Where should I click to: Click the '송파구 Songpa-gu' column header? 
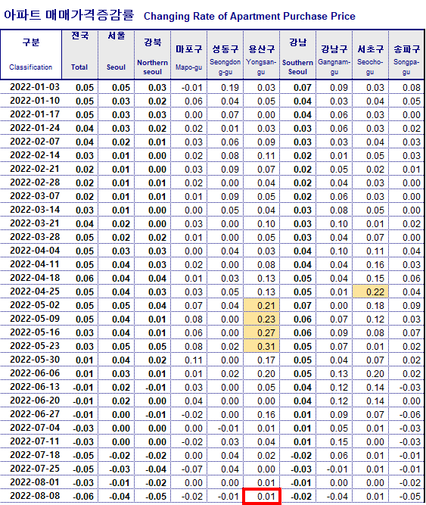tap(406, 55)
